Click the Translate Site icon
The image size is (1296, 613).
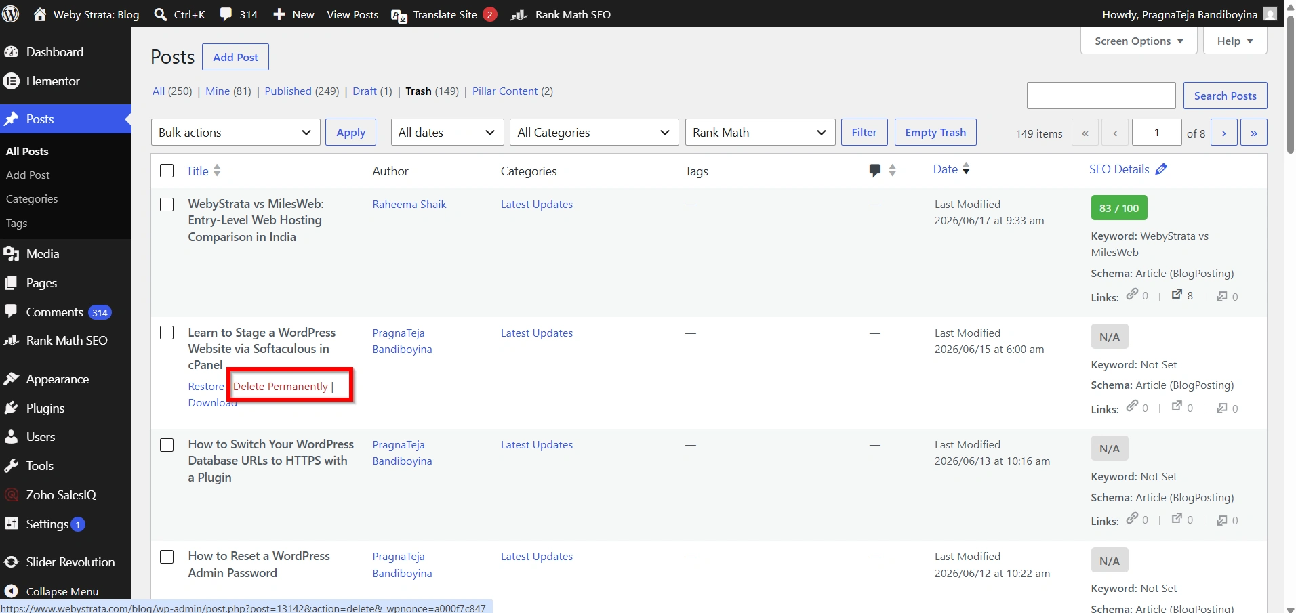399,16
